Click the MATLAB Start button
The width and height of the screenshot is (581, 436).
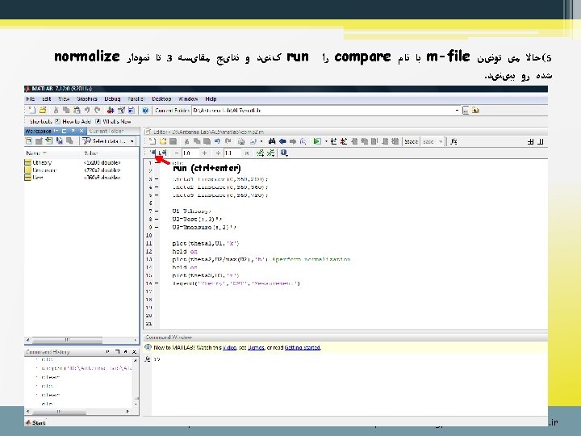coord(36,422)
